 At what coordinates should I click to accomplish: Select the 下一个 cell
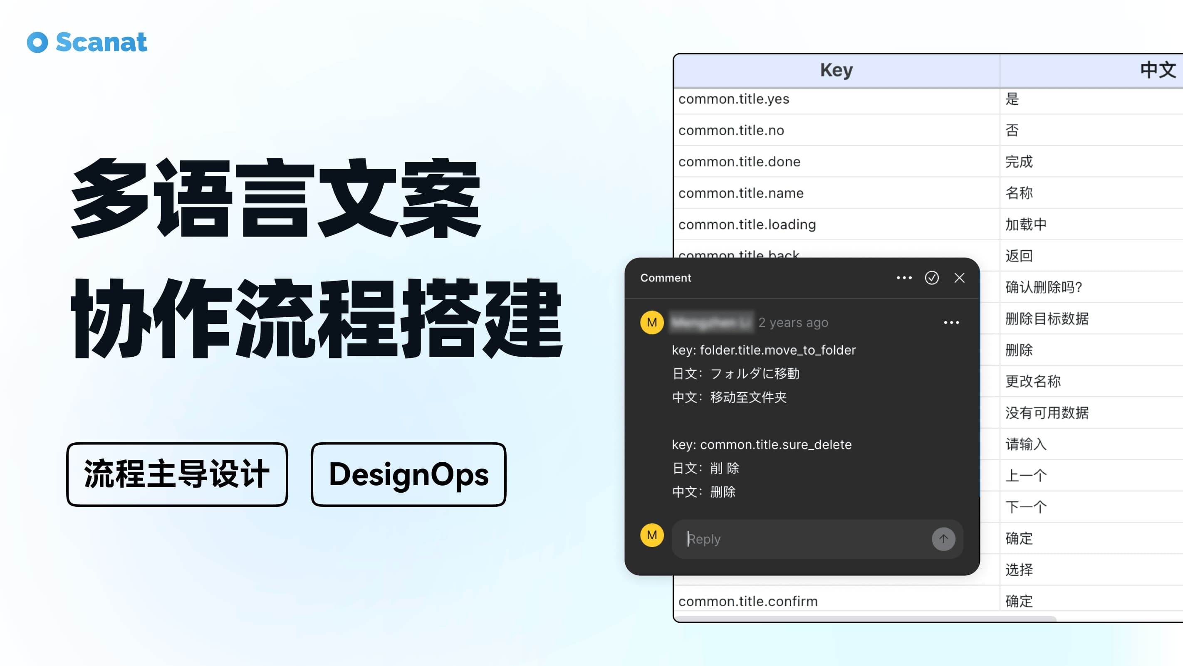(x=1091, y=507)
